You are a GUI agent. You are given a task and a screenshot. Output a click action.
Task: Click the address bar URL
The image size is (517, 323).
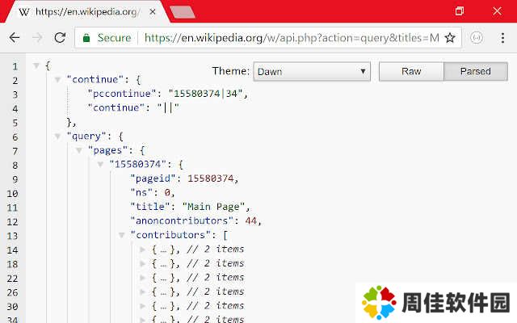coord(291,38)
